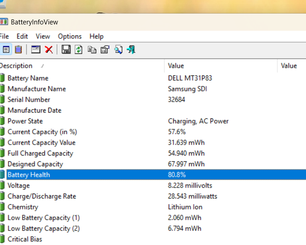
Task: Select the Power State row label
Action: 25,121
